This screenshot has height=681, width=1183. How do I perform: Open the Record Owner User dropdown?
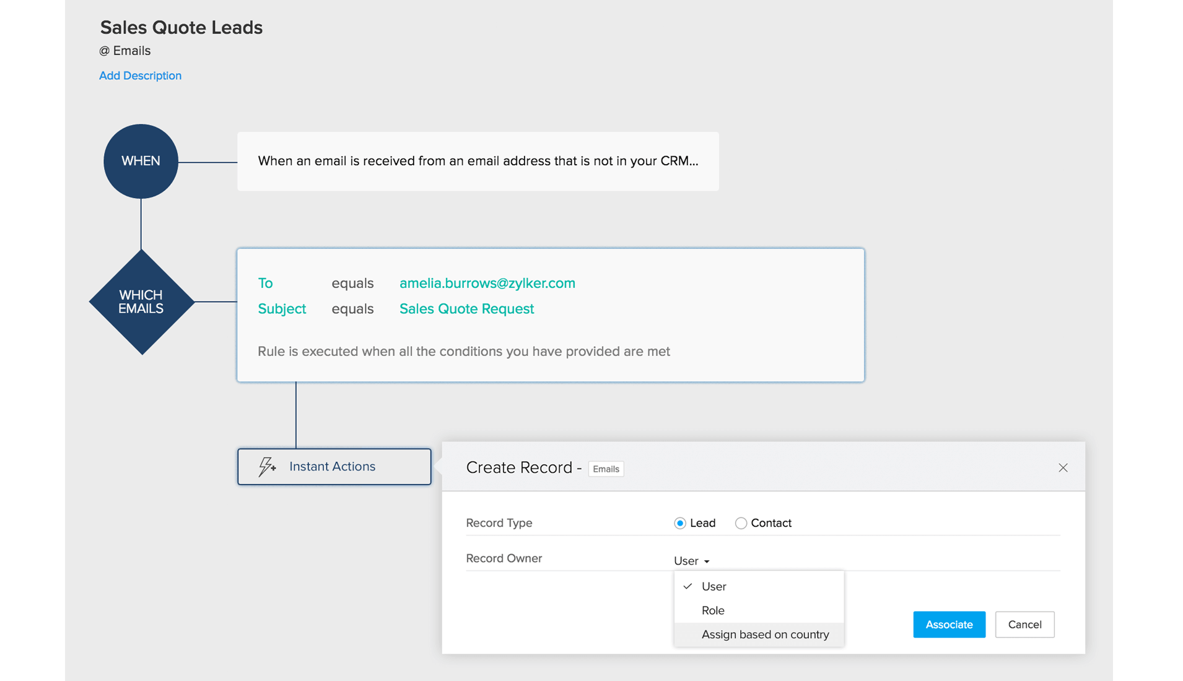(x=691, y=561)
